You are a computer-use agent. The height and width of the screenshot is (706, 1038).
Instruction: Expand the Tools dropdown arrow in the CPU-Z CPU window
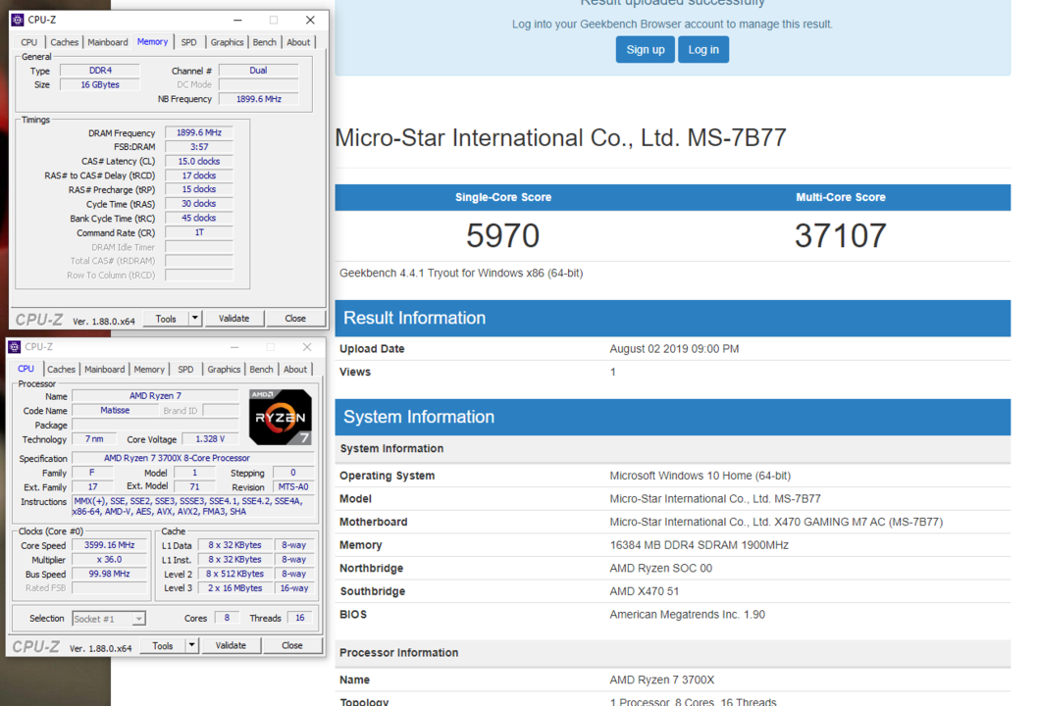191,646
